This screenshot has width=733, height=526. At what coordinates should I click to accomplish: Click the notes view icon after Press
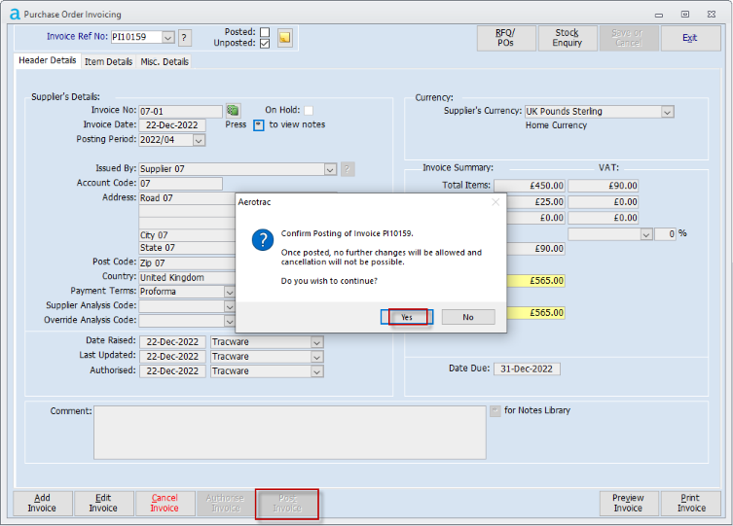[x=259, y=125]
